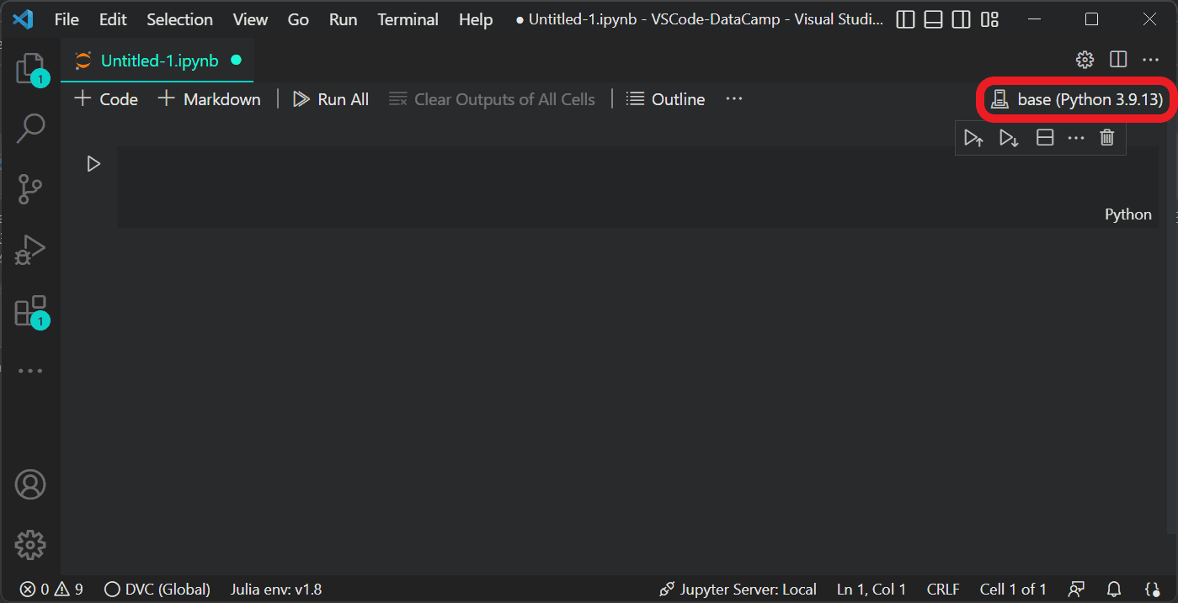This screenshot has width=1178, height=603.
Task: Click Run All in notebook toolbar
Action: (331, 99)
